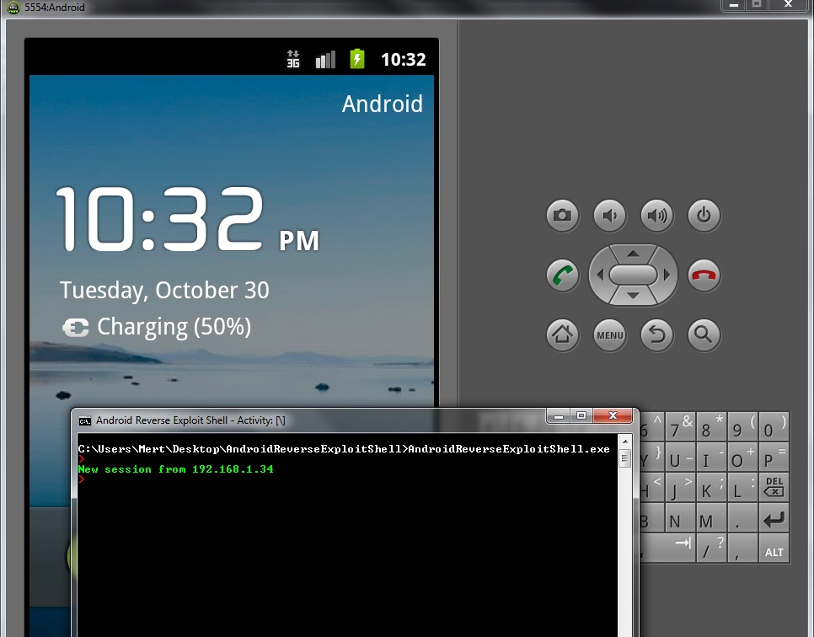This screenshot has width=814, height=637.
Task: Open the console window system menu icon
Action: pyautogui.click(x=85, y=420)
